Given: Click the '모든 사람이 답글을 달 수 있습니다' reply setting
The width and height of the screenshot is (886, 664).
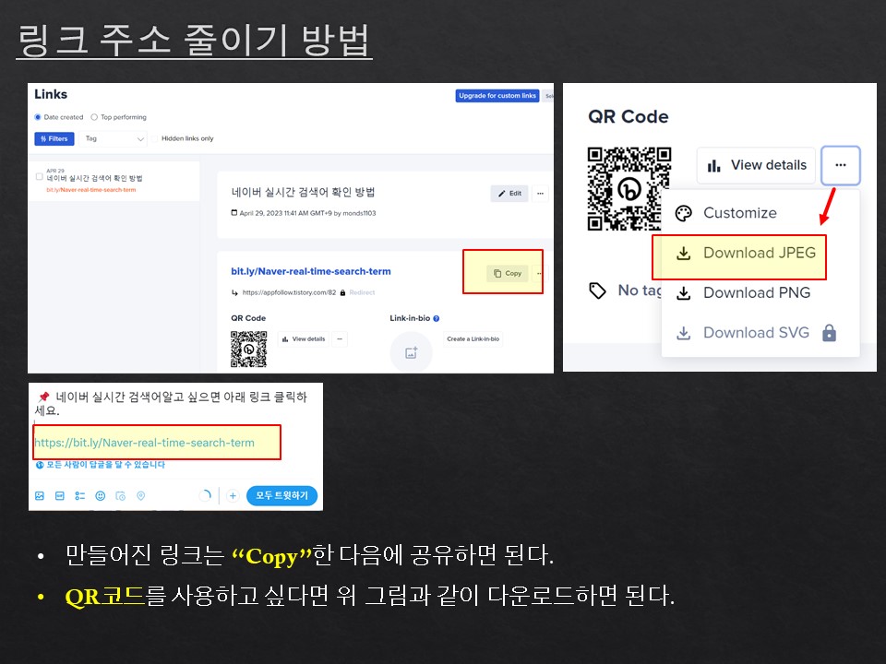Looking at the screenshot, I should click(x=100, y=465).
